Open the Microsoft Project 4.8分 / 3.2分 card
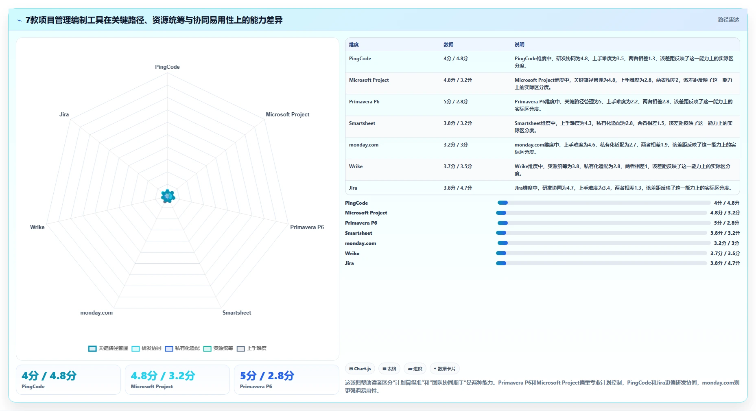The width and height of the screenshot is (756, 411). (x=177, y=380)
